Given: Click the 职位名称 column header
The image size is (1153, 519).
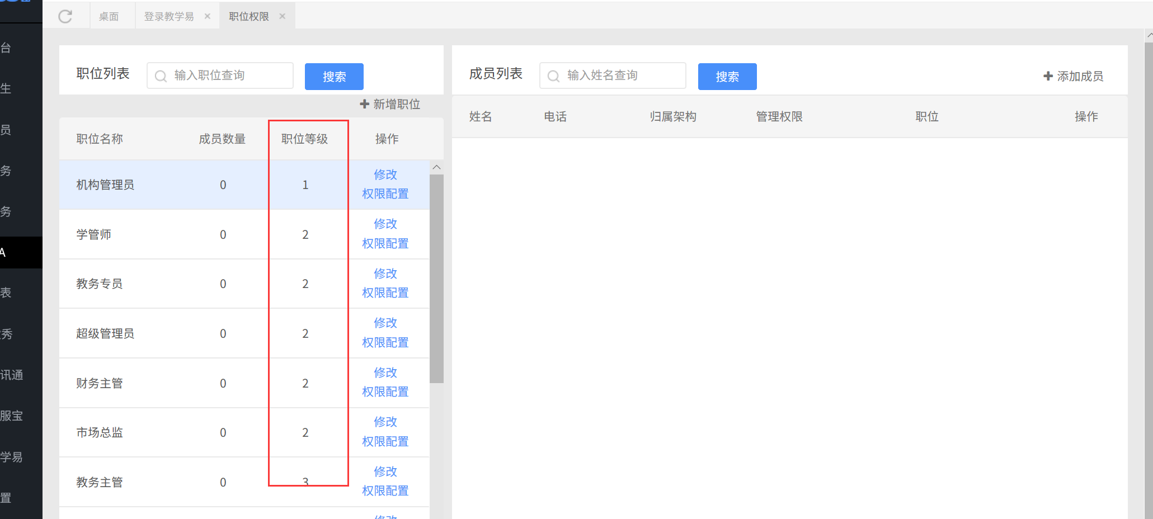Looking at the screenshot, I should click(x=100, y=139).
